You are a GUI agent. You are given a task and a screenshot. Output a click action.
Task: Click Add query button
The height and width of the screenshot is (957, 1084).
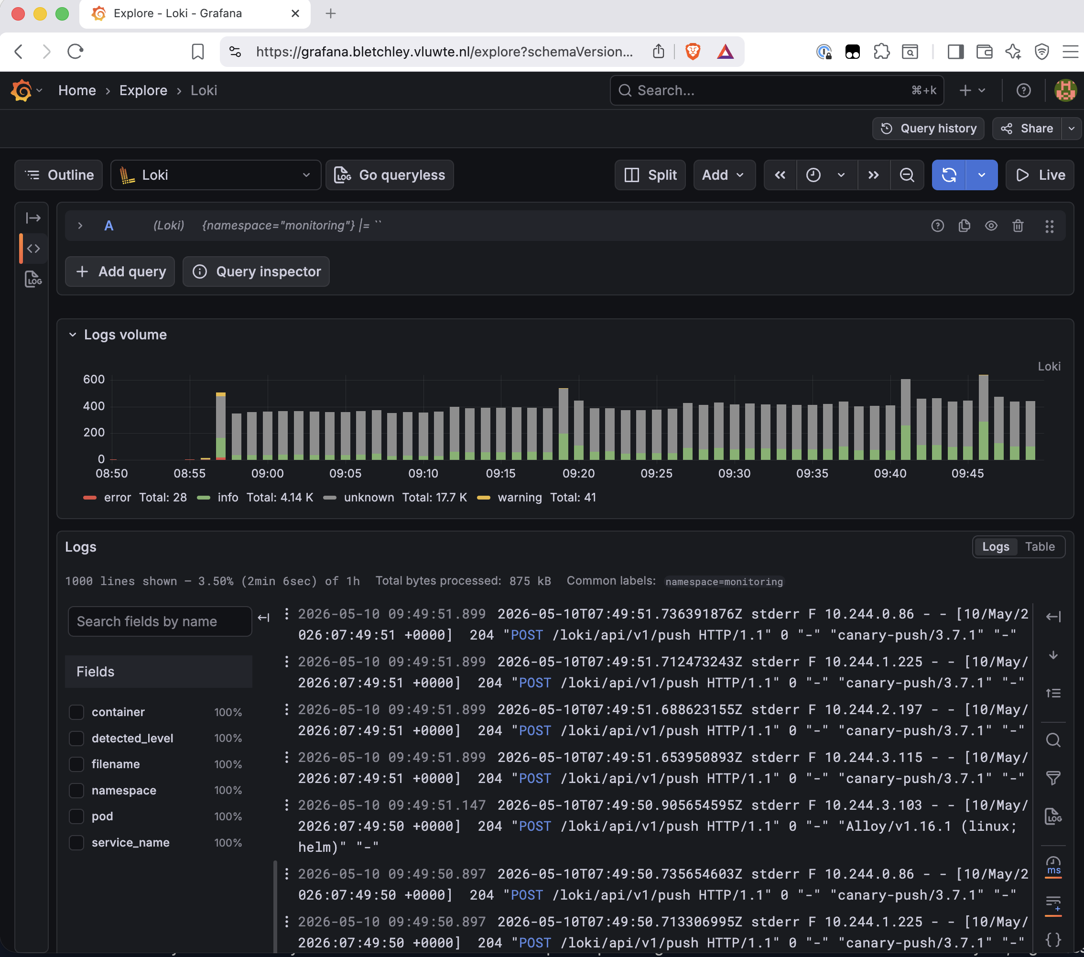point(120,272)
